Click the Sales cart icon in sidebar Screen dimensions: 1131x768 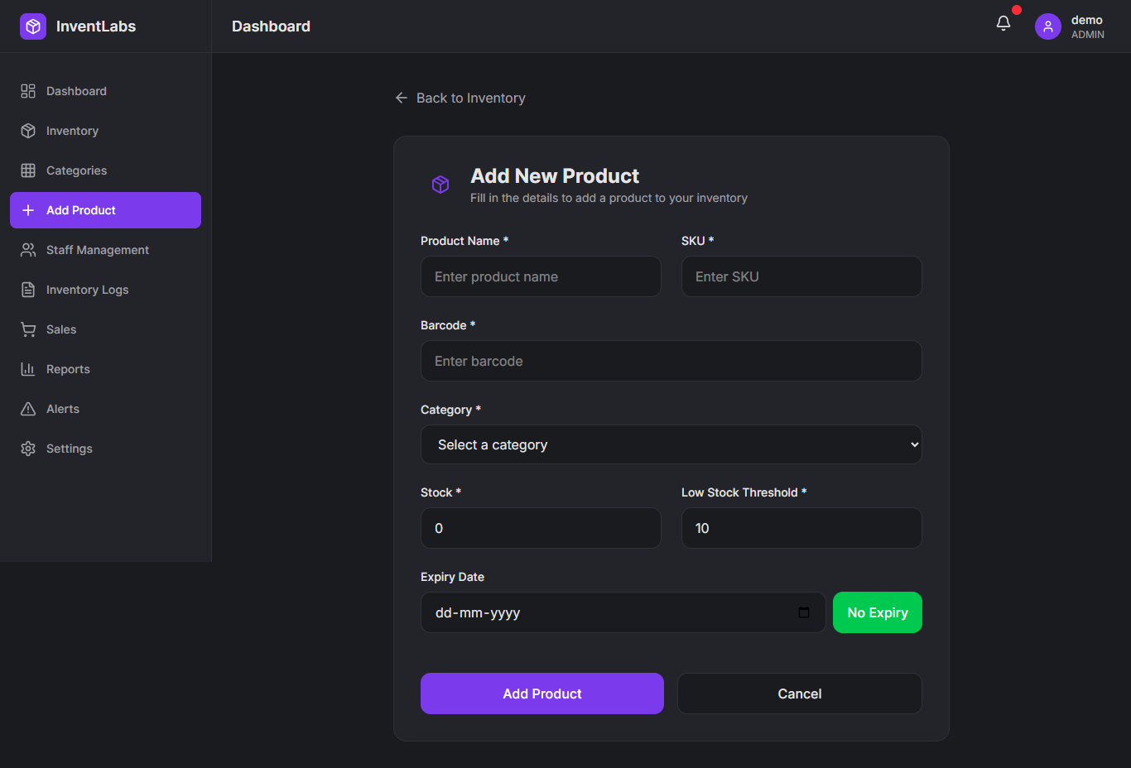[28, 329]
